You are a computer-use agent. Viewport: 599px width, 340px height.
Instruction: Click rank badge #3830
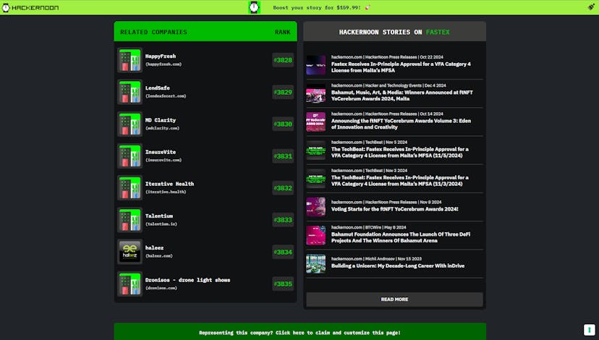(x=283, y=124)
